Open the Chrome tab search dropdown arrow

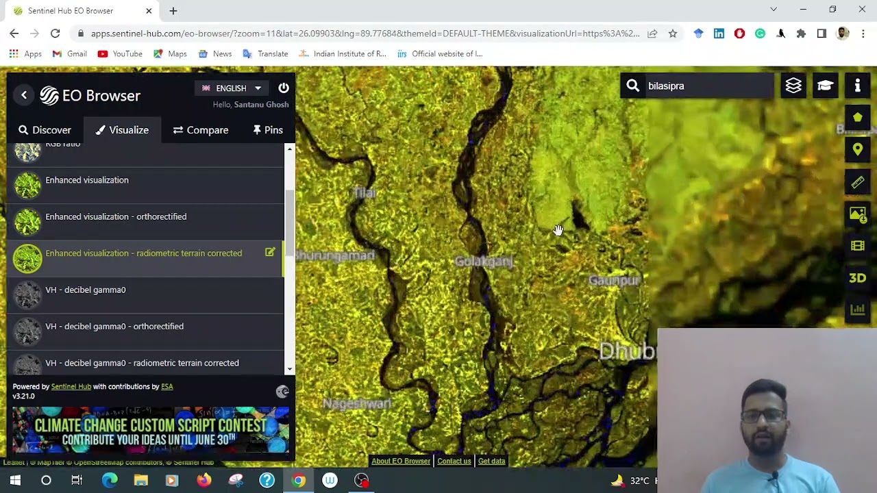point(774,10)
